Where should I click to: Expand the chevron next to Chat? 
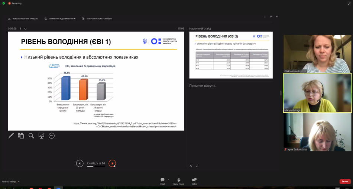(168, 180)
